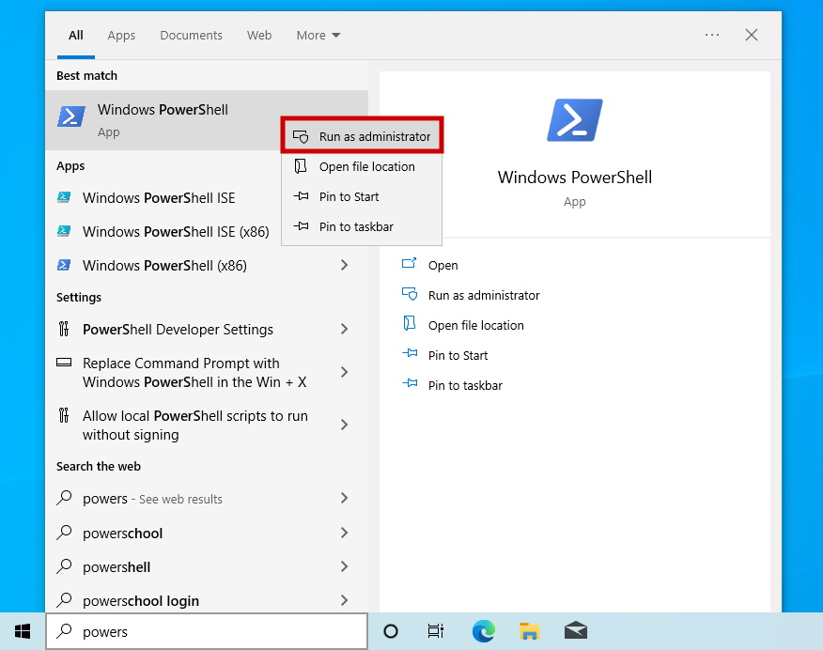Switch to the Apps tab
Viewport: 823px width, 650px height.
click(x=121, y=36)
